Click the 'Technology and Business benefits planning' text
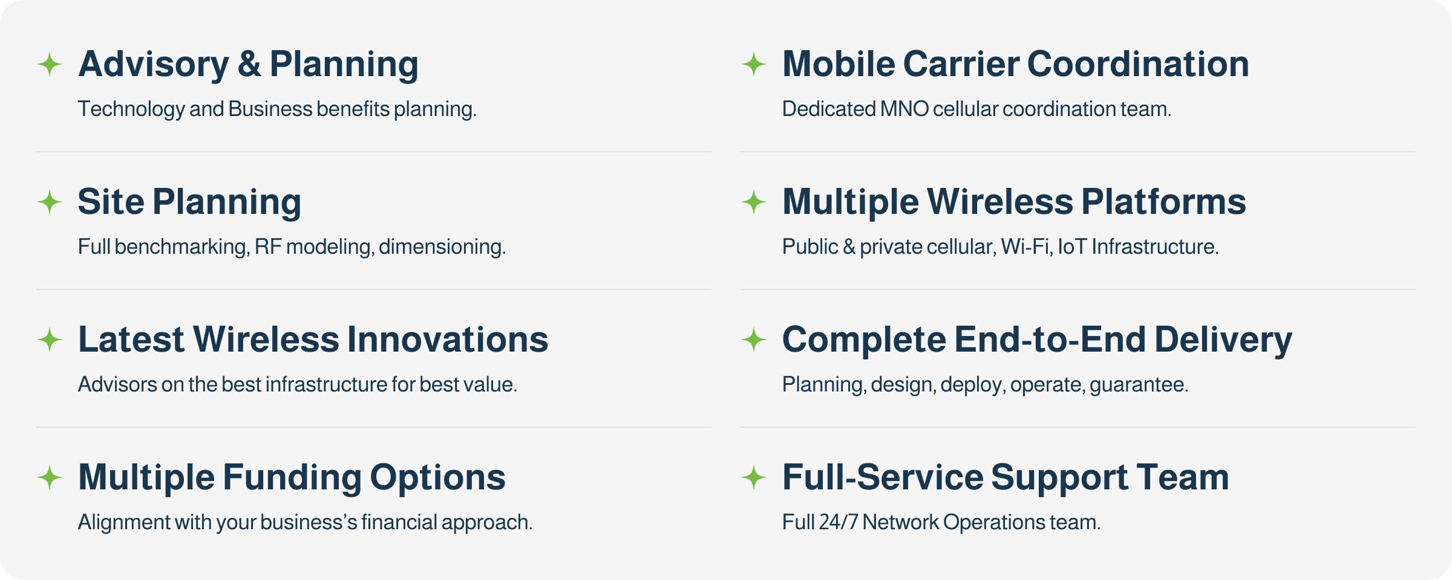 [277, 109]
